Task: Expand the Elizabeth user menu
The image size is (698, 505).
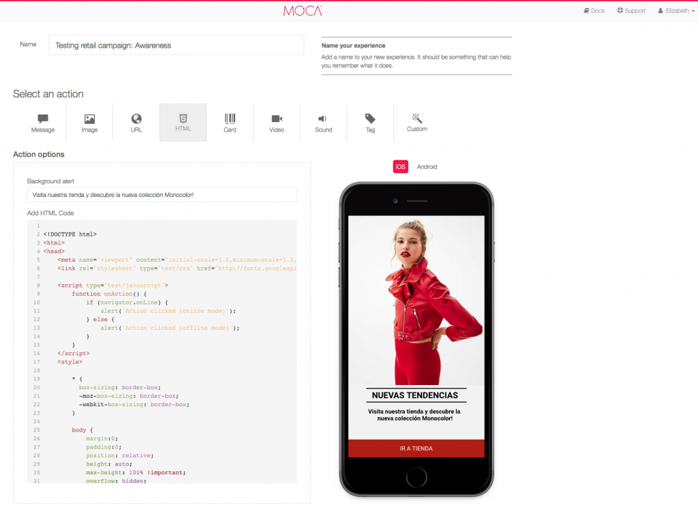Action: coord(676,11)
